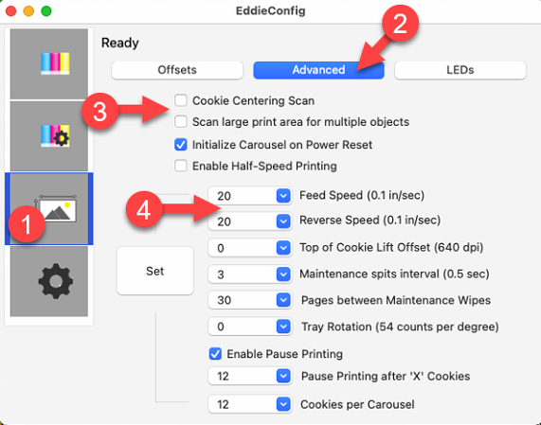Viewport: 541px width, 425px height.
Task: Expand the Cookies per Carousel dropdown
Action: [283, 404]
